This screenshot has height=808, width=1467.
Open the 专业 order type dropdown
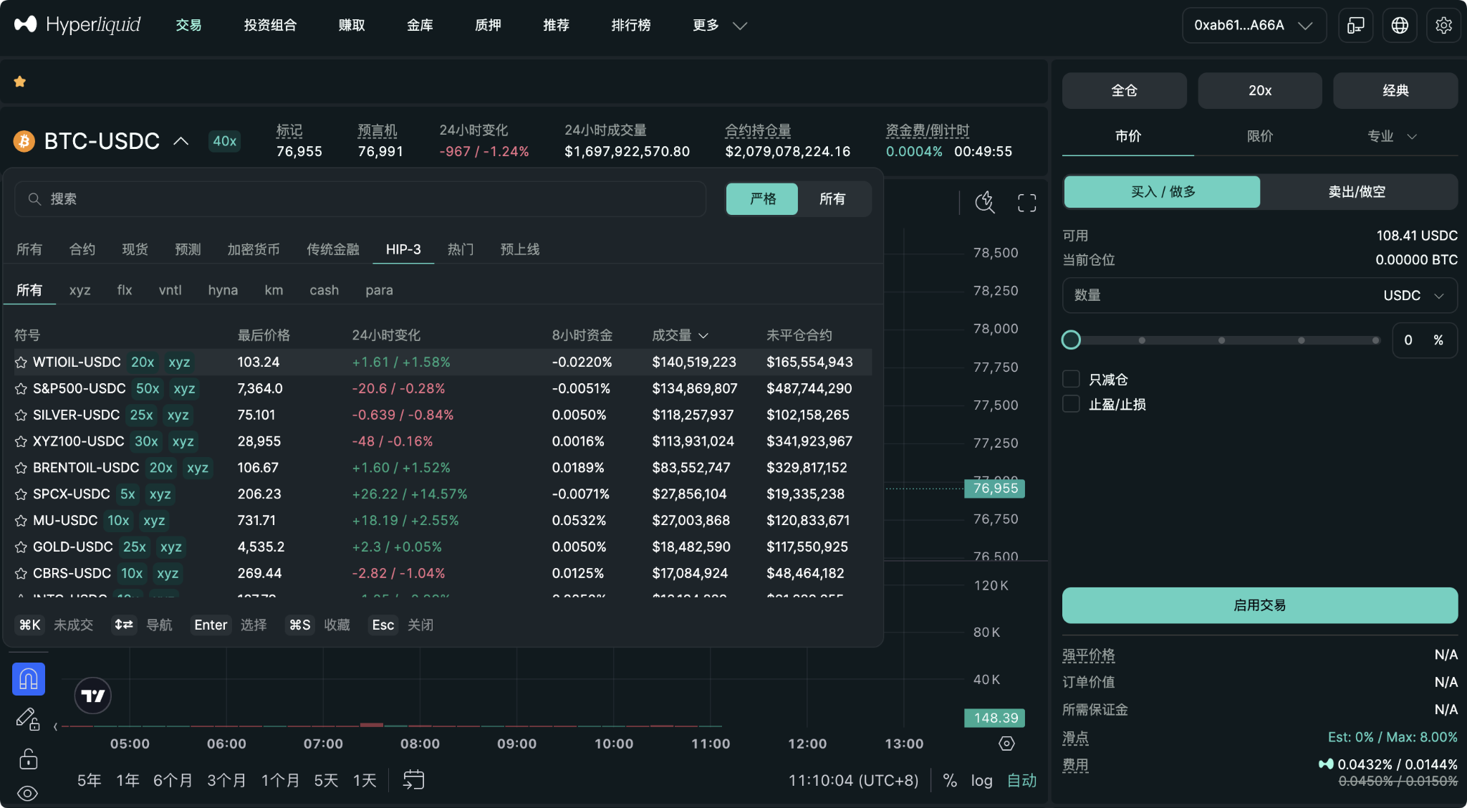pyautogui.click(x=1392, y=136)
